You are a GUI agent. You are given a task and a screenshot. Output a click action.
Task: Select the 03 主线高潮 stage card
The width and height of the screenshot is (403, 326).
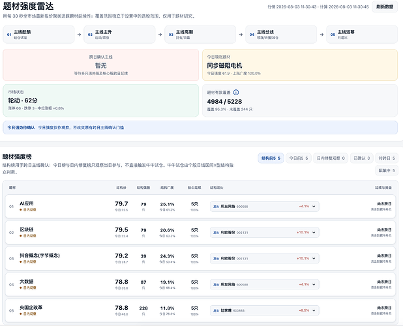(x=200, y=35)
